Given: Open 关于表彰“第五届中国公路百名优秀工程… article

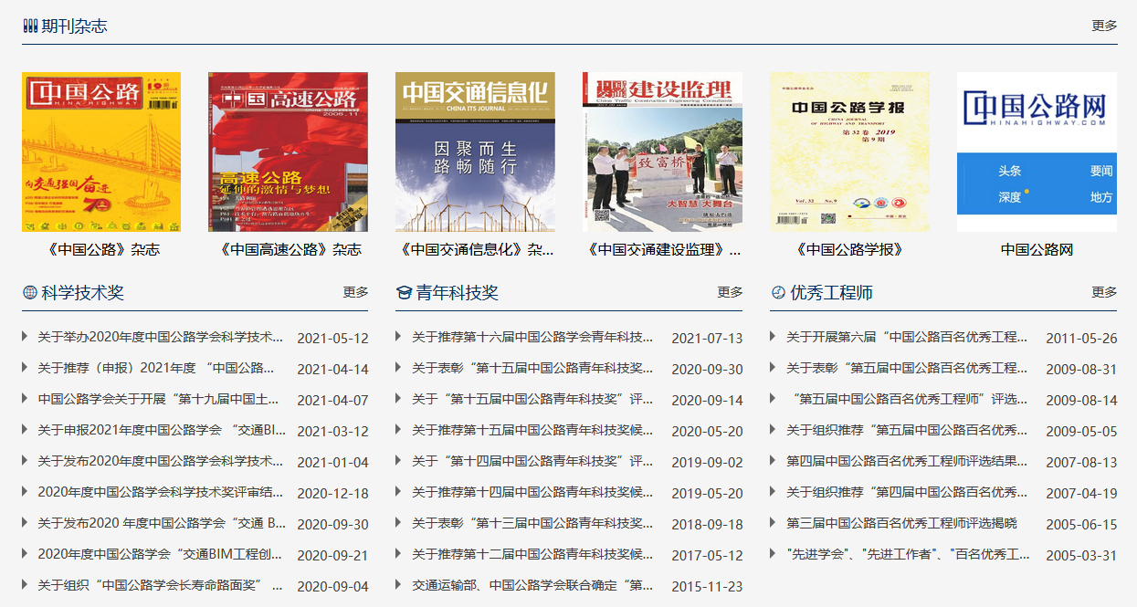Looking at the screenshot, I should tap(907, 368).
